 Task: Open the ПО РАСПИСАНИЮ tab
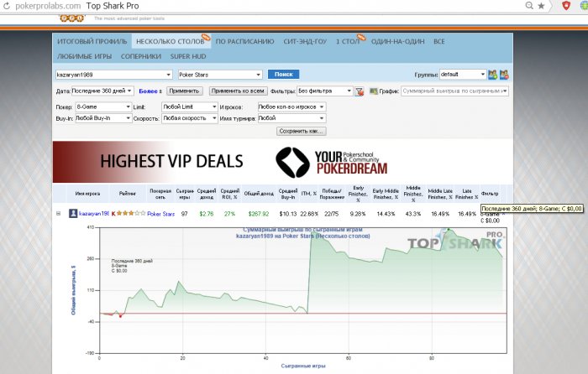(244, 42)
